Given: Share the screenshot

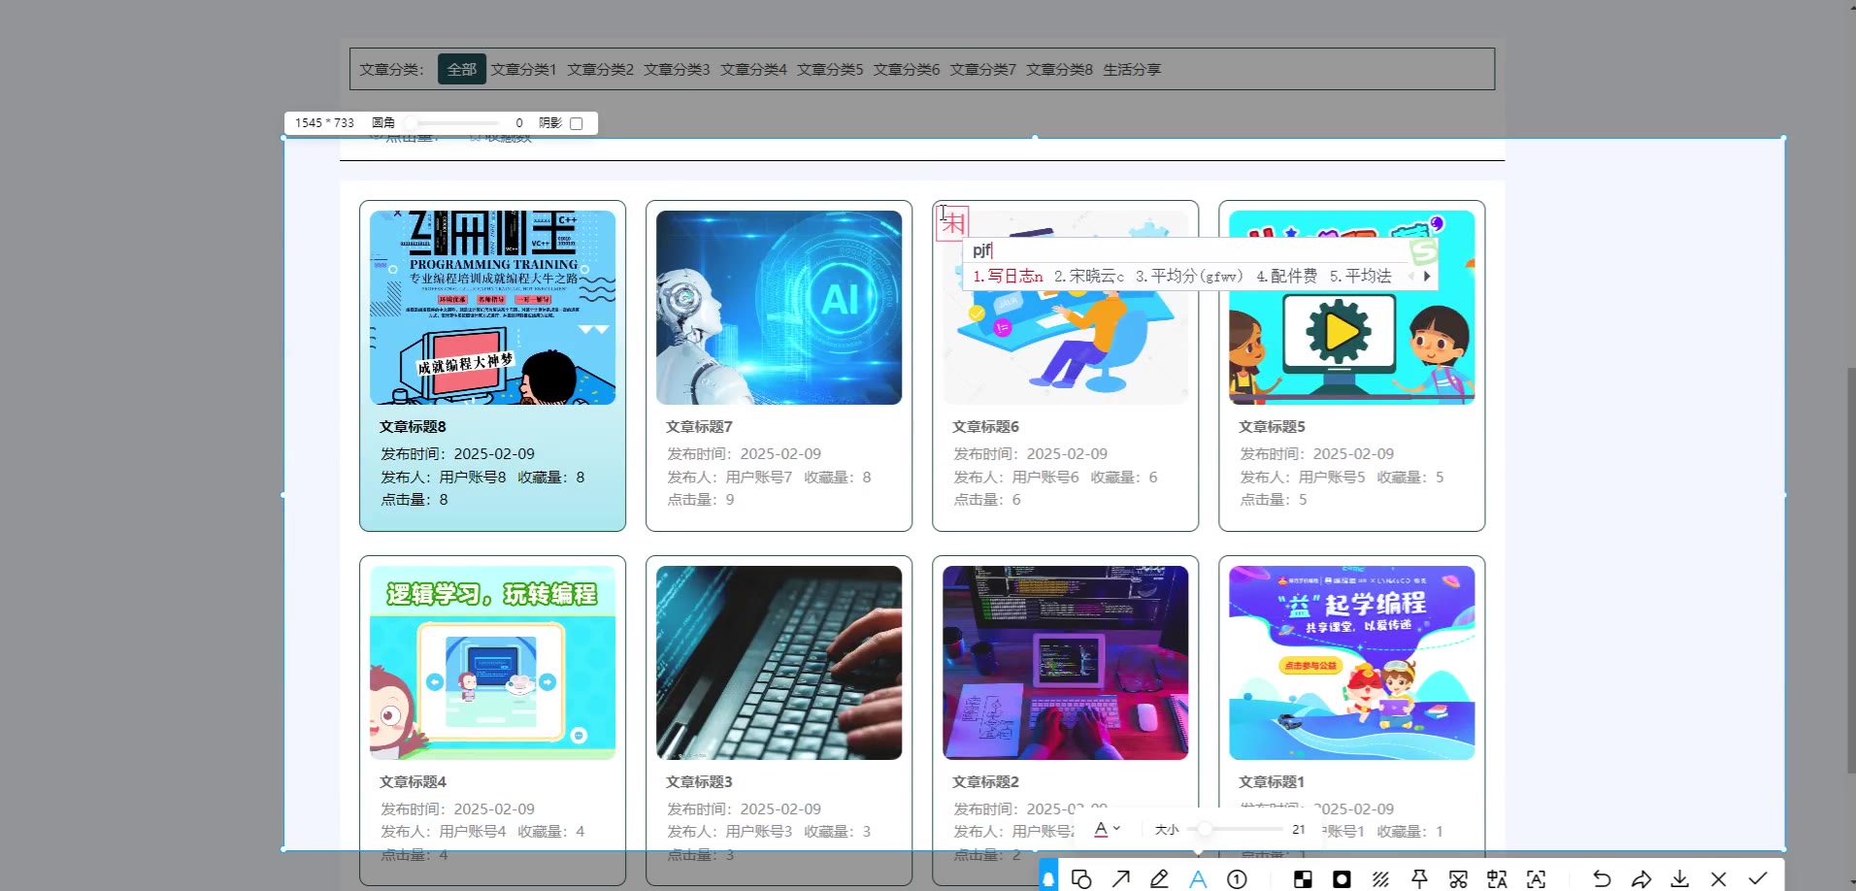Looking at the screenshot, I should (x=1641, y=879).
